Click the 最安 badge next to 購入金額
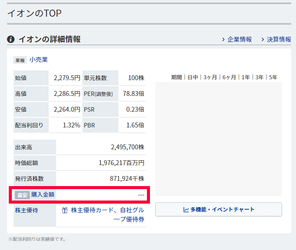296x250 pixels. coord(21,195)
